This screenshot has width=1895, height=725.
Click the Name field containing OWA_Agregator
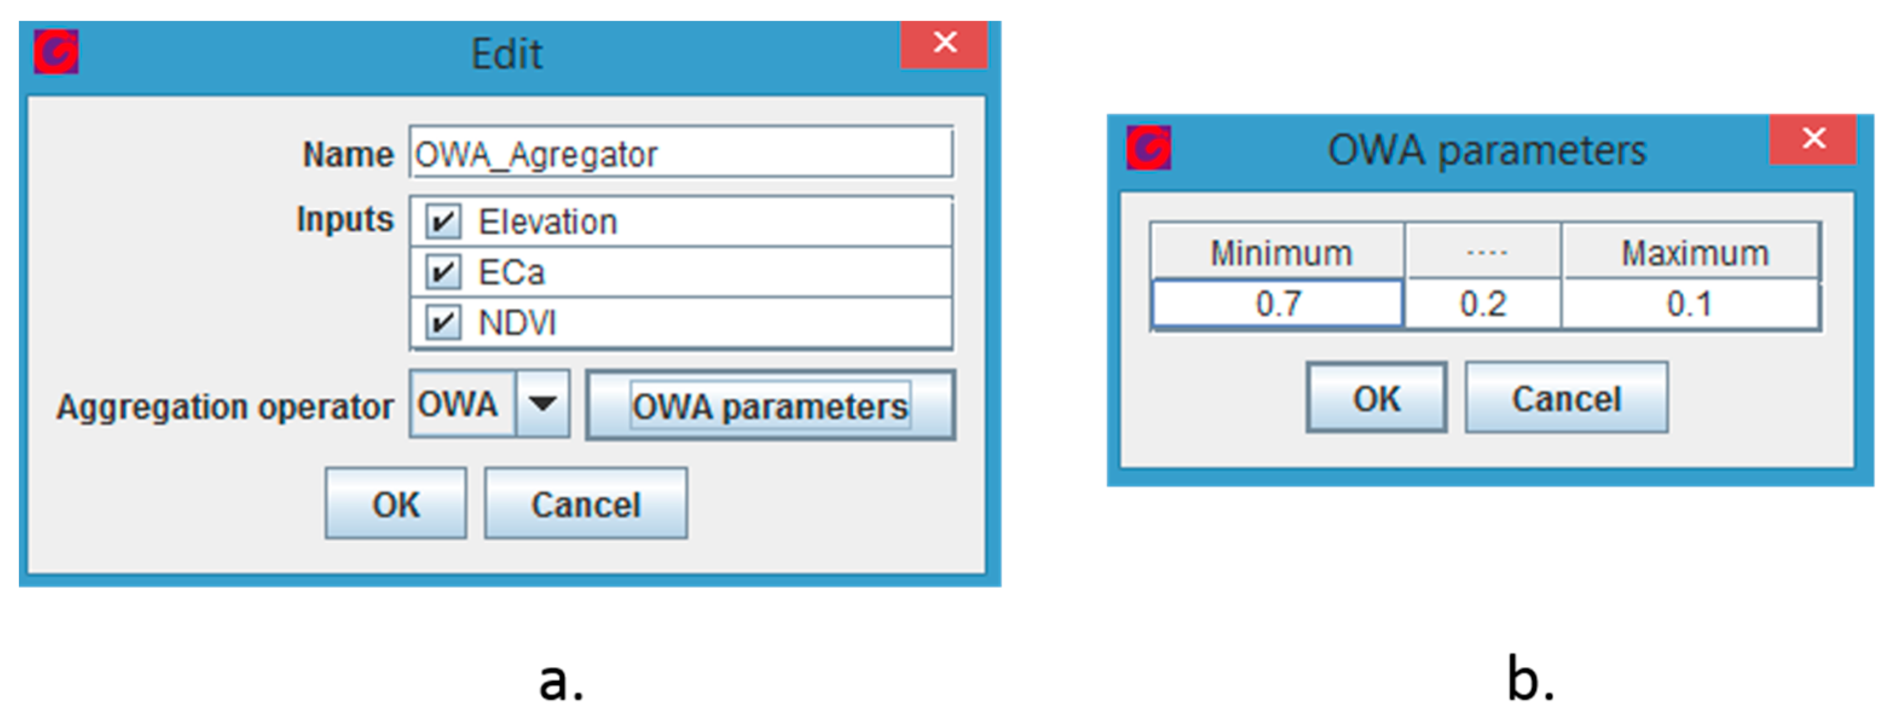coord(681,153)
